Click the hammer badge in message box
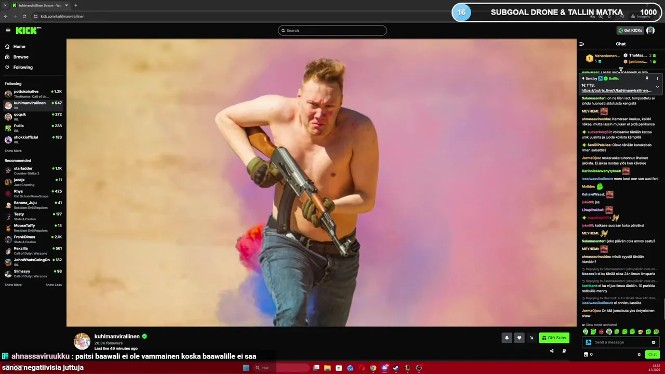The height and width of the screenshot is (374, 665). pyautogui.click(x=588, y=342)
